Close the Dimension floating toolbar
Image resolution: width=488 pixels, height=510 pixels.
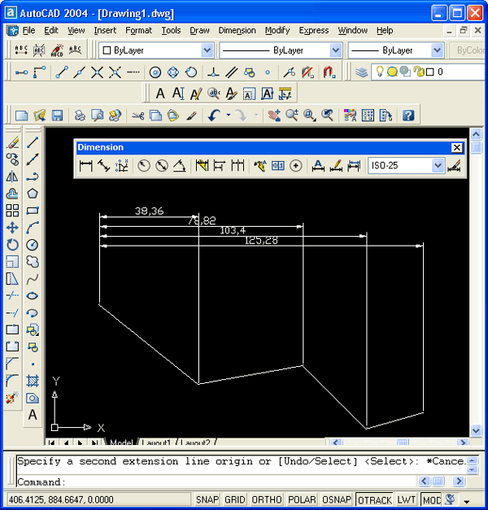[456, 147]
